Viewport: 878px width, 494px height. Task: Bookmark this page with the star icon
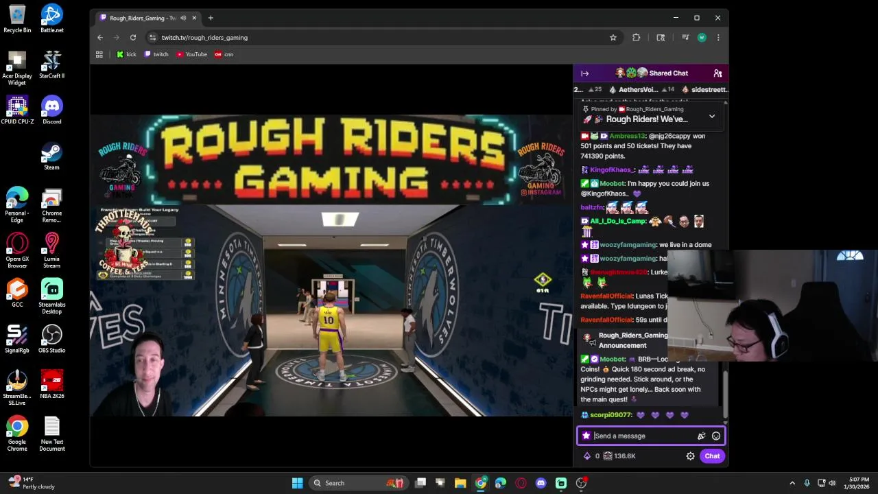[613, 38]
